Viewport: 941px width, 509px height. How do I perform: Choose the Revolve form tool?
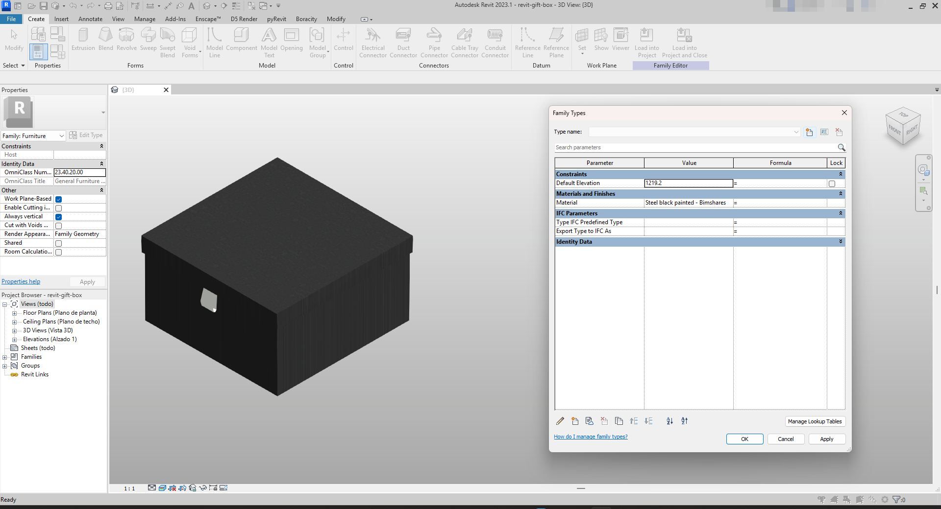tap(126, 40)
